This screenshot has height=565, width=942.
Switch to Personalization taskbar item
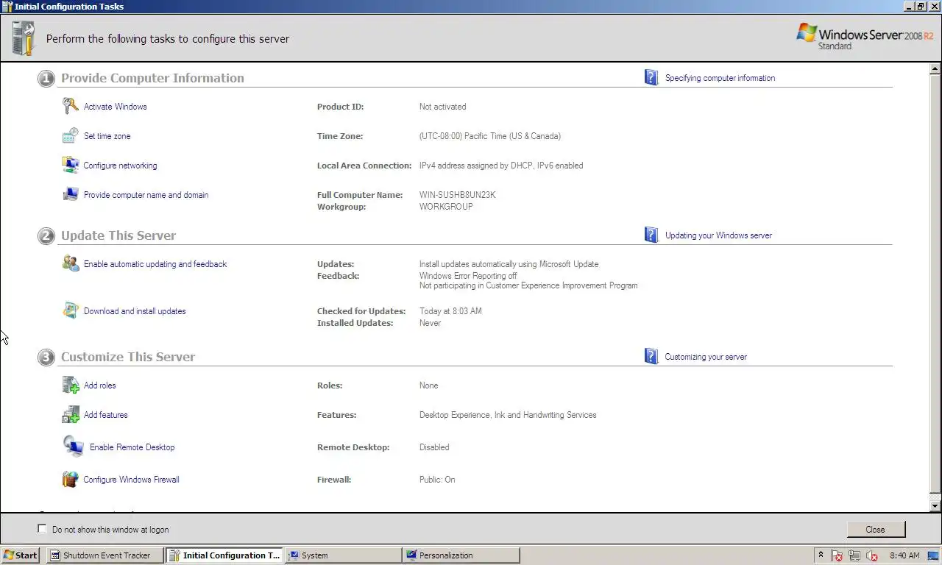point(461,555)
